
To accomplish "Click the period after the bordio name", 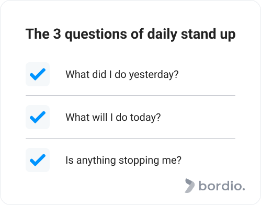I will 244,189.
